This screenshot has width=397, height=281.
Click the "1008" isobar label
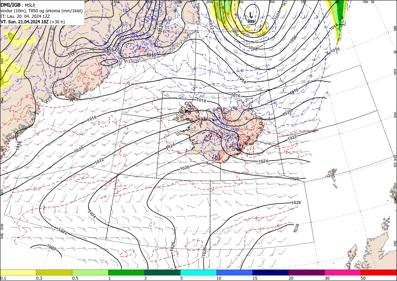(252, 48)
